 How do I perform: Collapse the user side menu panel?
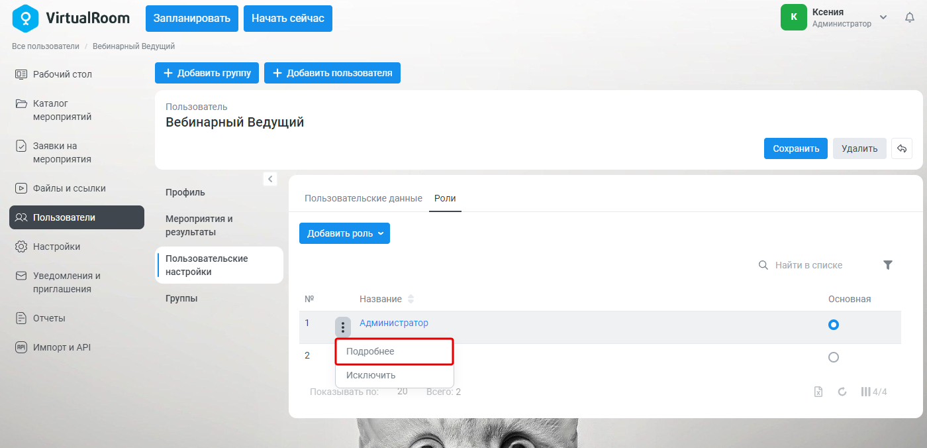coord(269,178)
